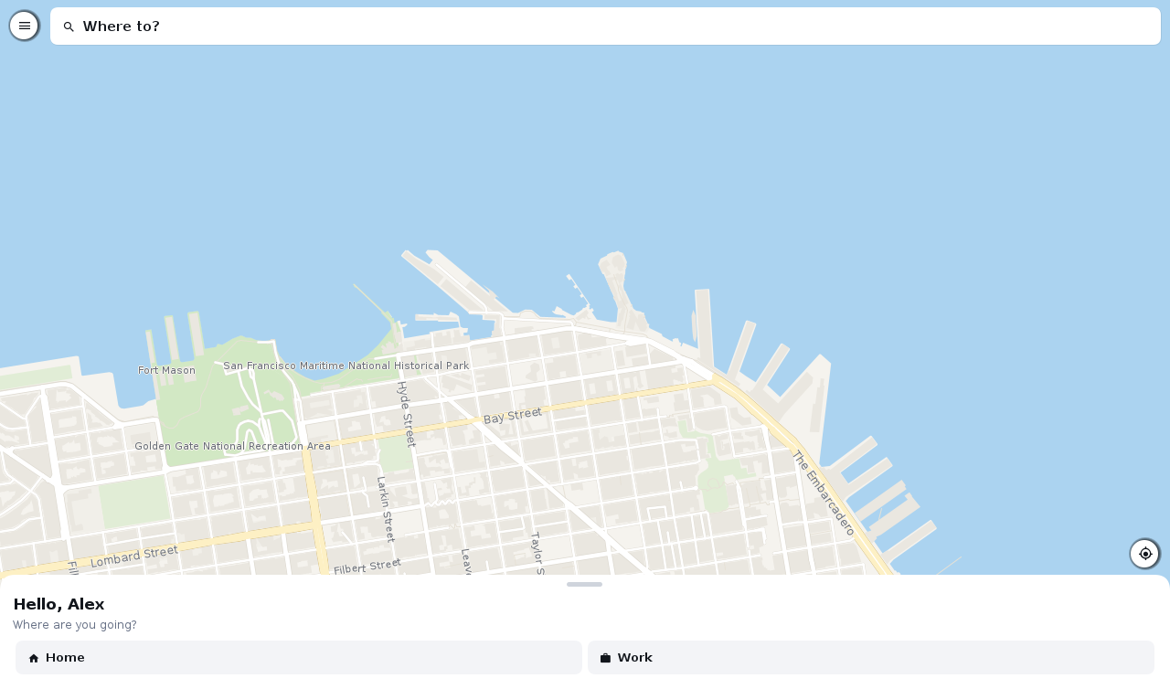Click the "Where are you going?" text

(x=75, y=625)
